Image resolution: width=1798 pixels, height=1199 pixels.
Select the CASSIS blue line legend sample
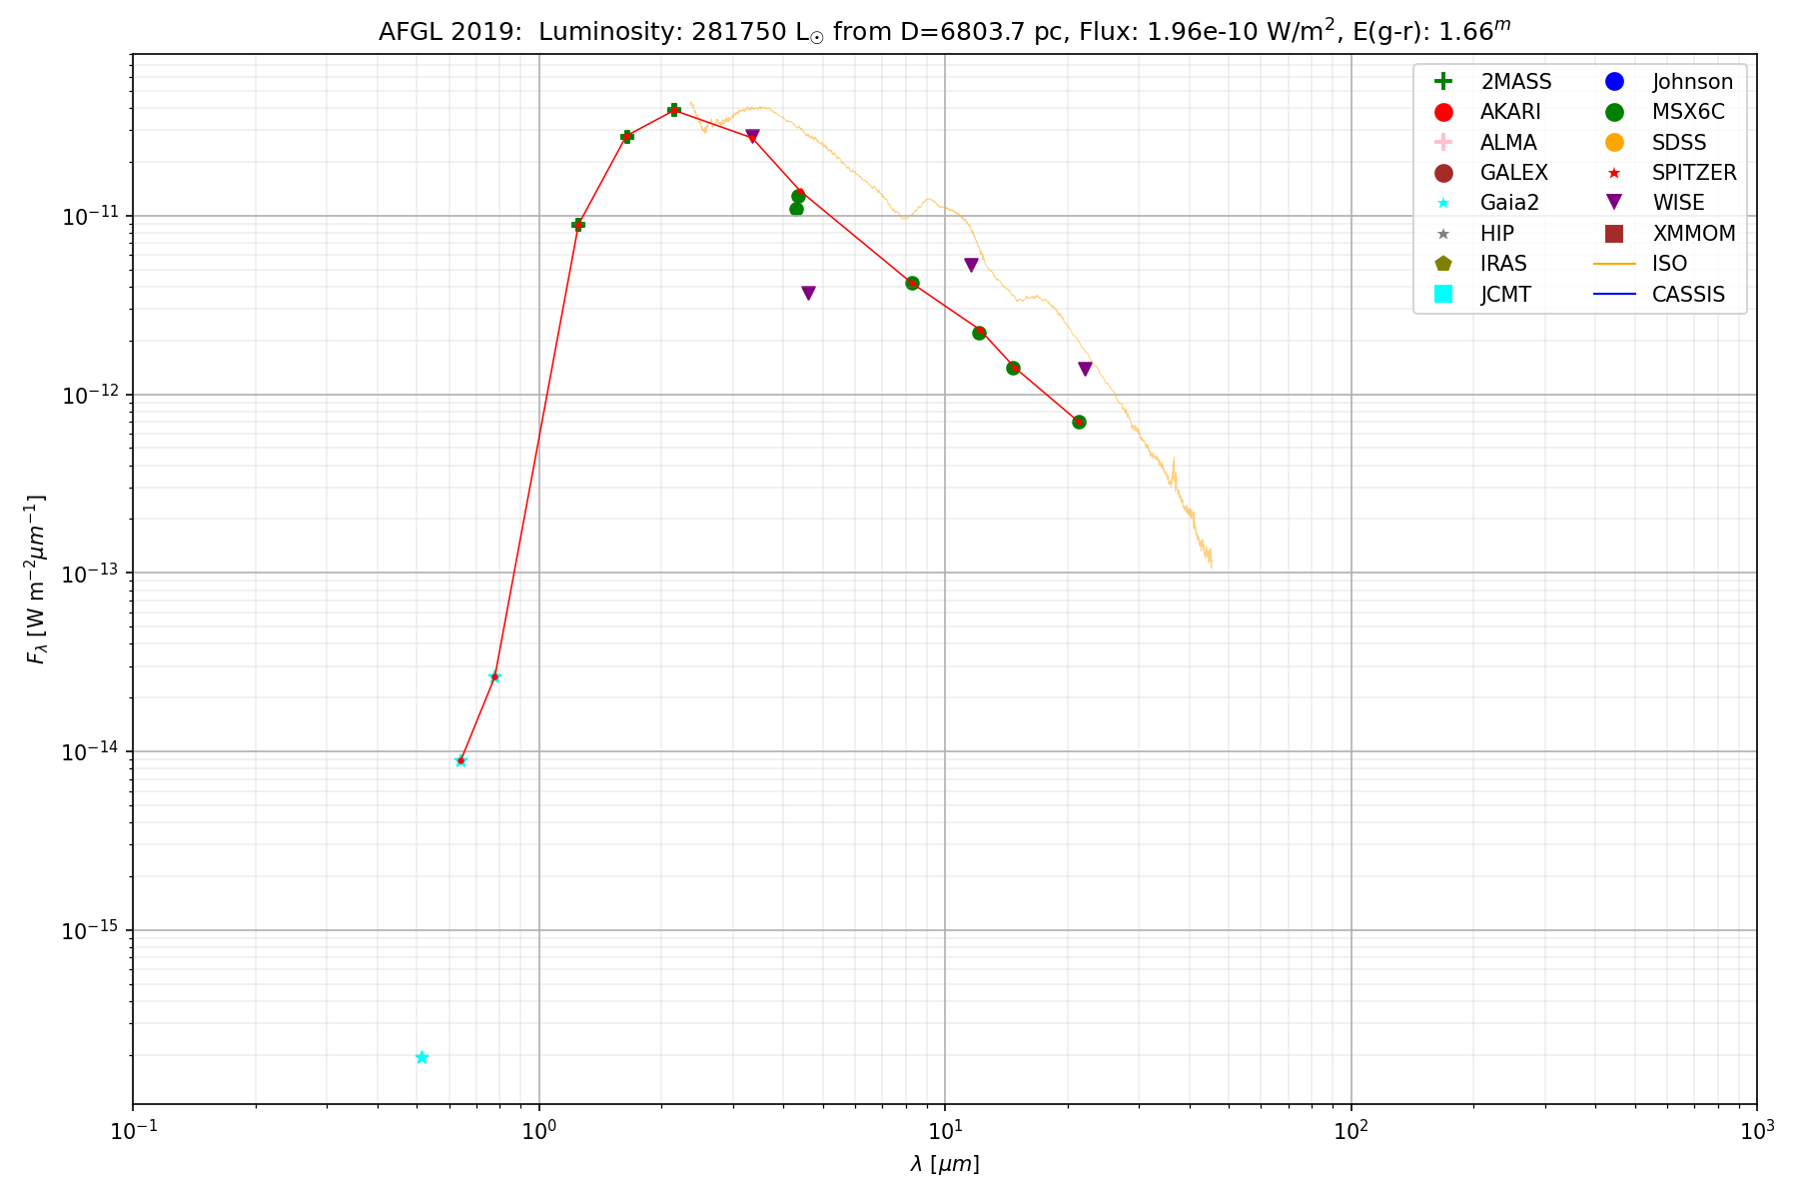[x=1613, y=294]
